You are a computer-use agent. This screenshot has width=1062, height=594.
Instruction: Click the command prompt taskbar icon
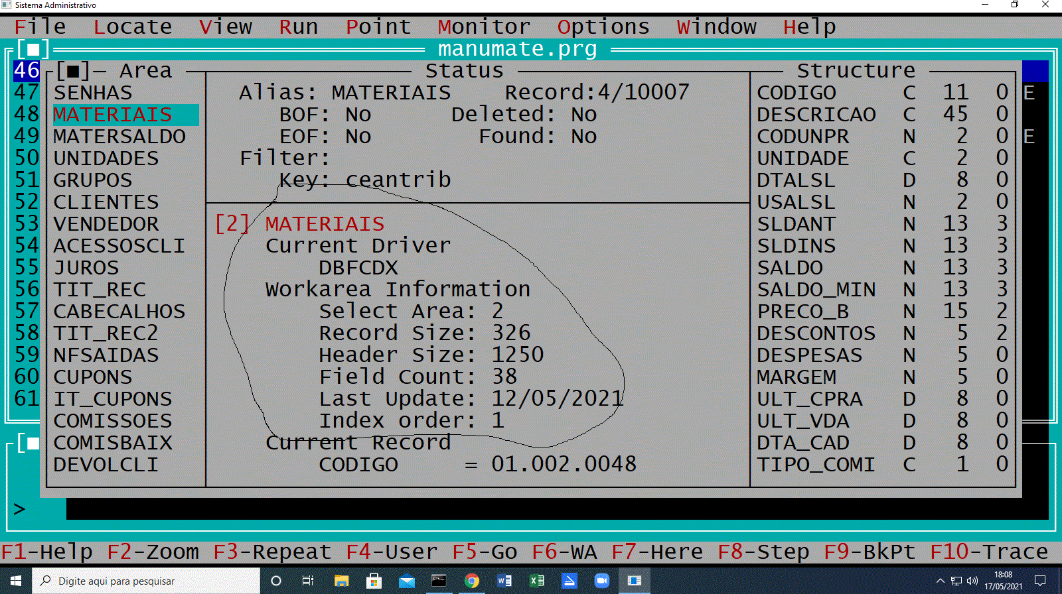click(439, 581)
